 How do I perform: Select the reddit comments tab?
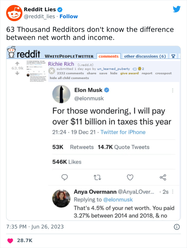108,56
